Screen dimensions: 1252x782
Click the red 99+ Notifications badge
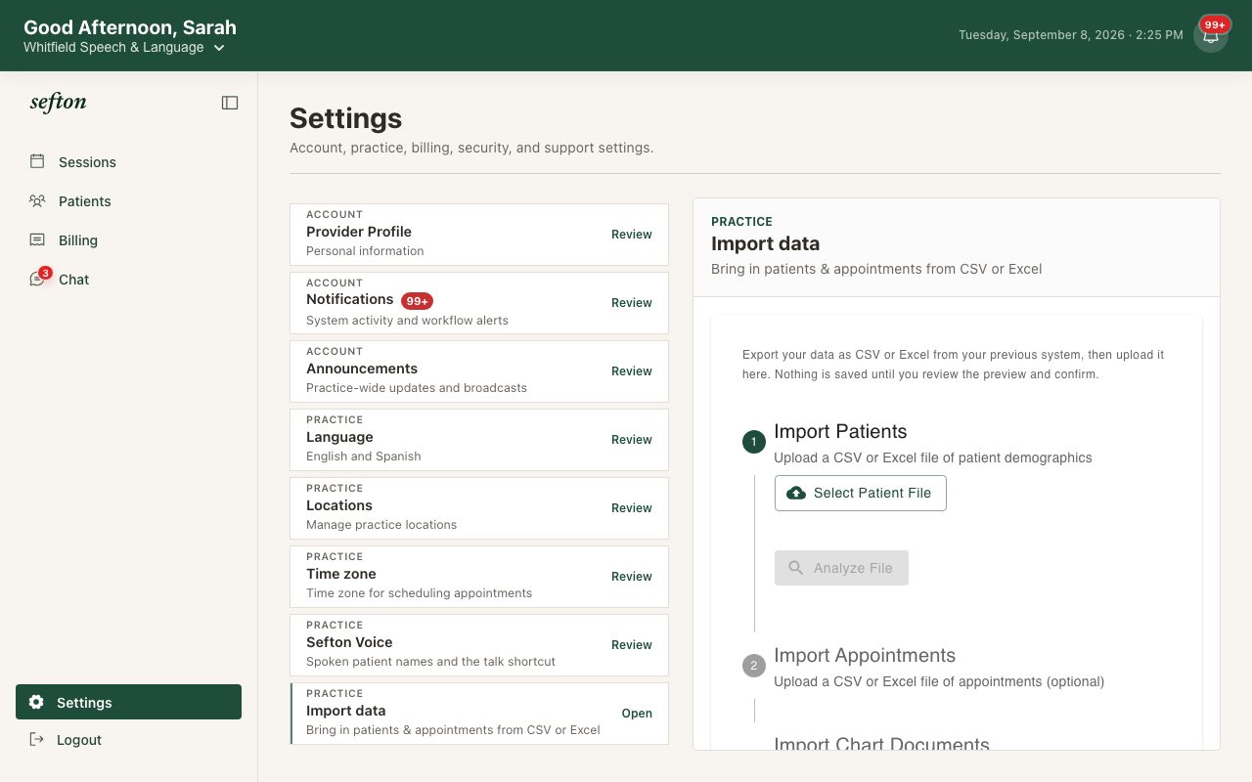pos(417,301)
